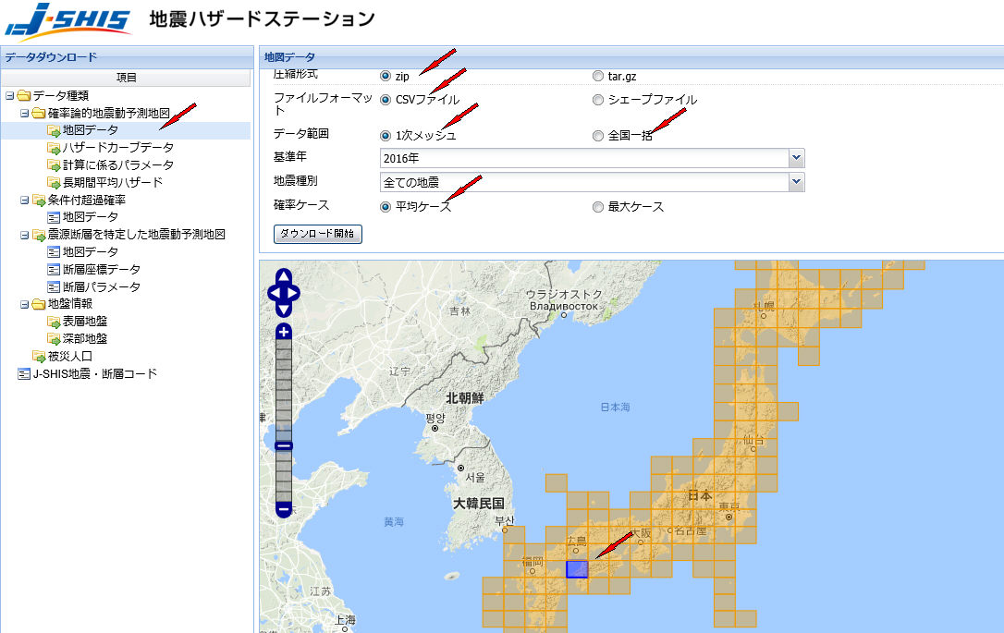Viewport: 1004px width, 633px height.
Task: Pan the map up with the arrow control
Action: click(x=284, y=278)
